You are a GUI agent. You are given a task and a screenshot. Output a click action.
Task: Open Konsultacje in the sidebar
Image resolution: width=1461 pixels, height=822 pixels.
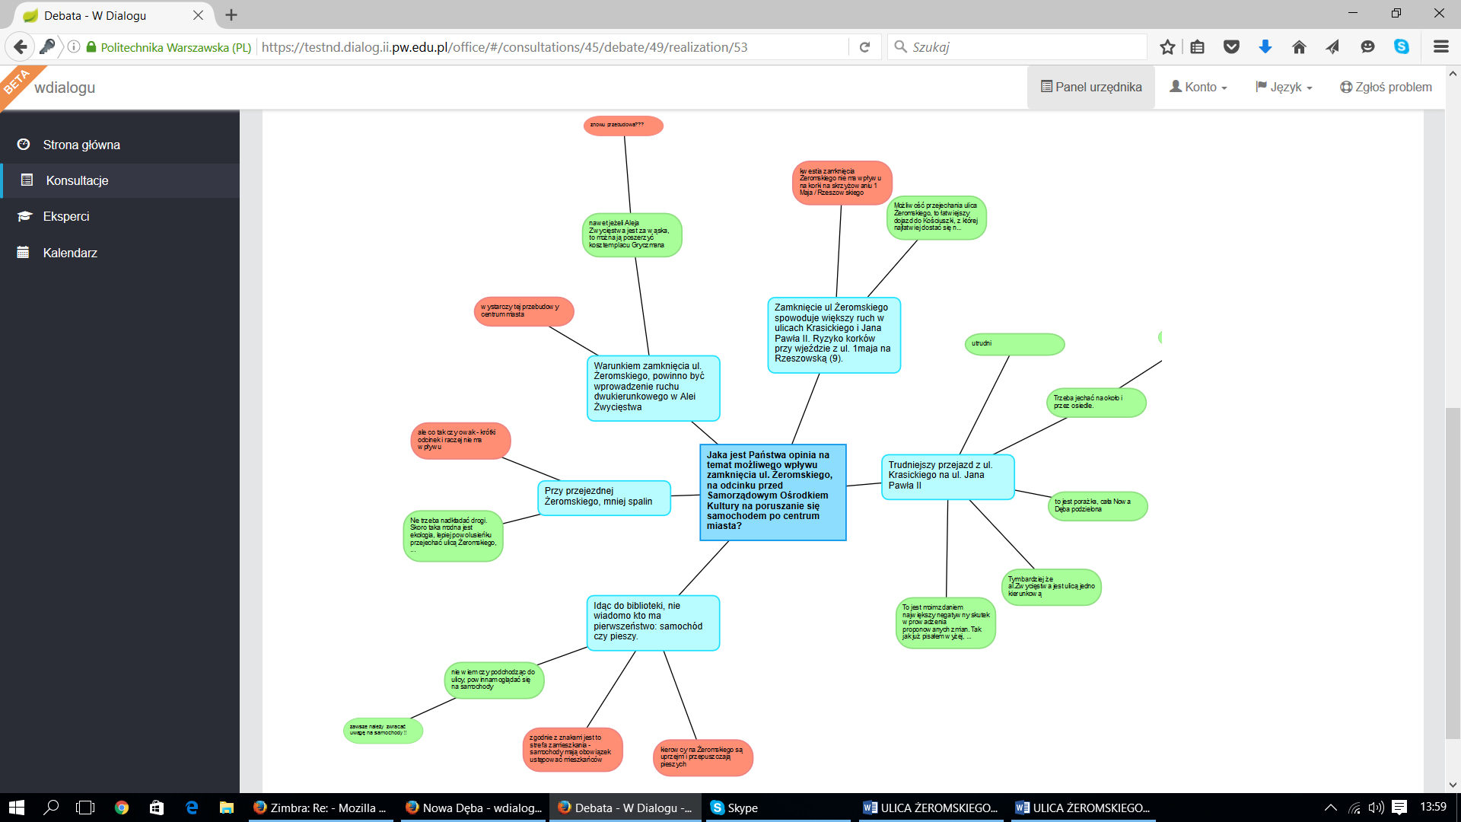77,180
